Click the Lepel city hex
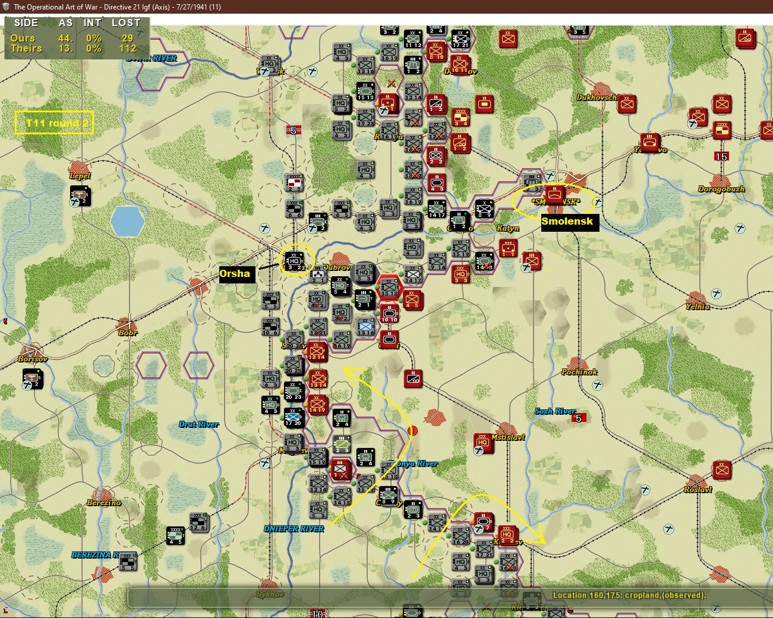Screen dimensions: 773x618 click(80, 169)
